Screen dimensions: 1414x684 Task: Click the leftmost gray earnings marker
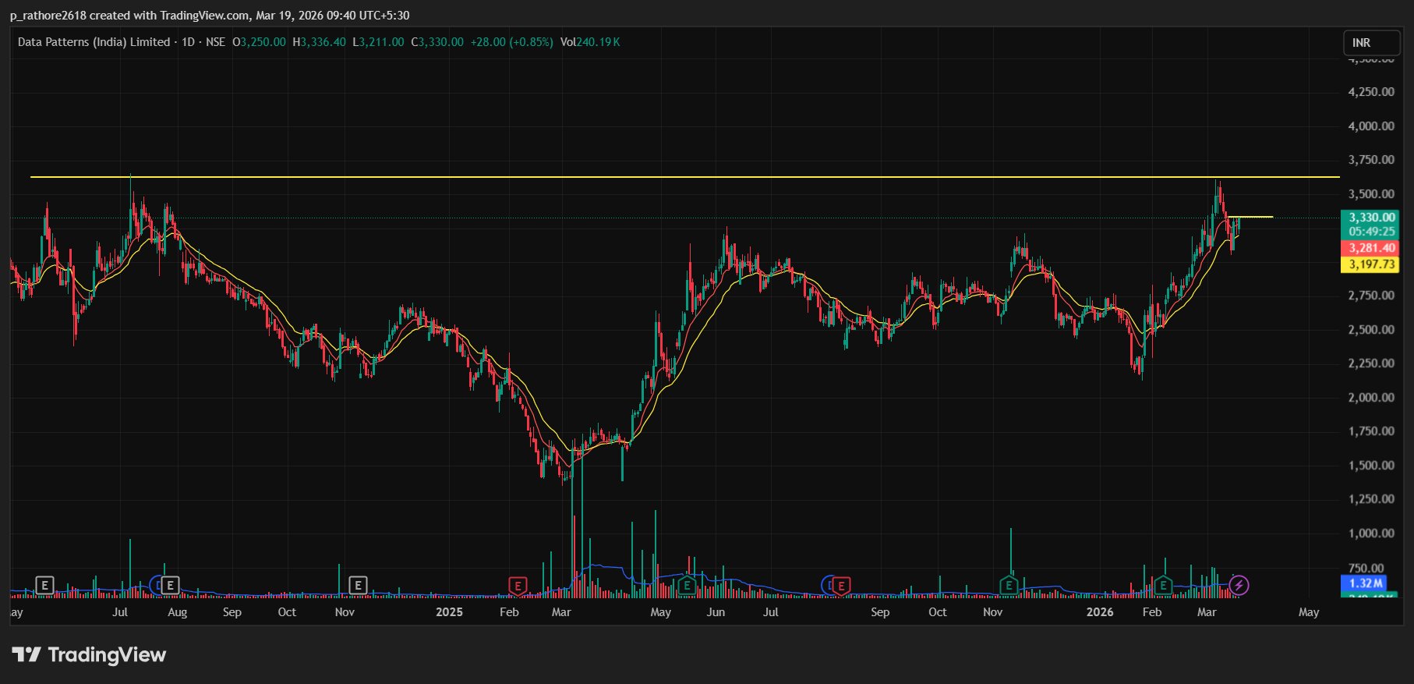click(x=45, y=585)
